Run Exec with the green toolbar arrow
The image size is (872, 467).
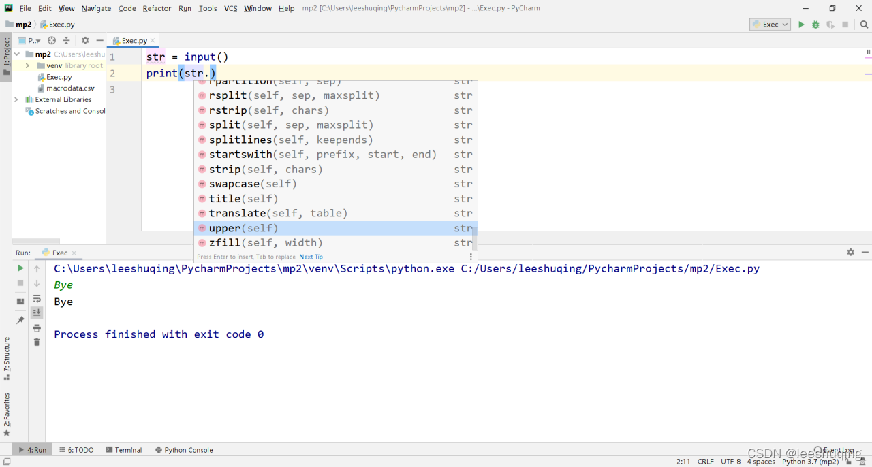[x=801, y=25]
